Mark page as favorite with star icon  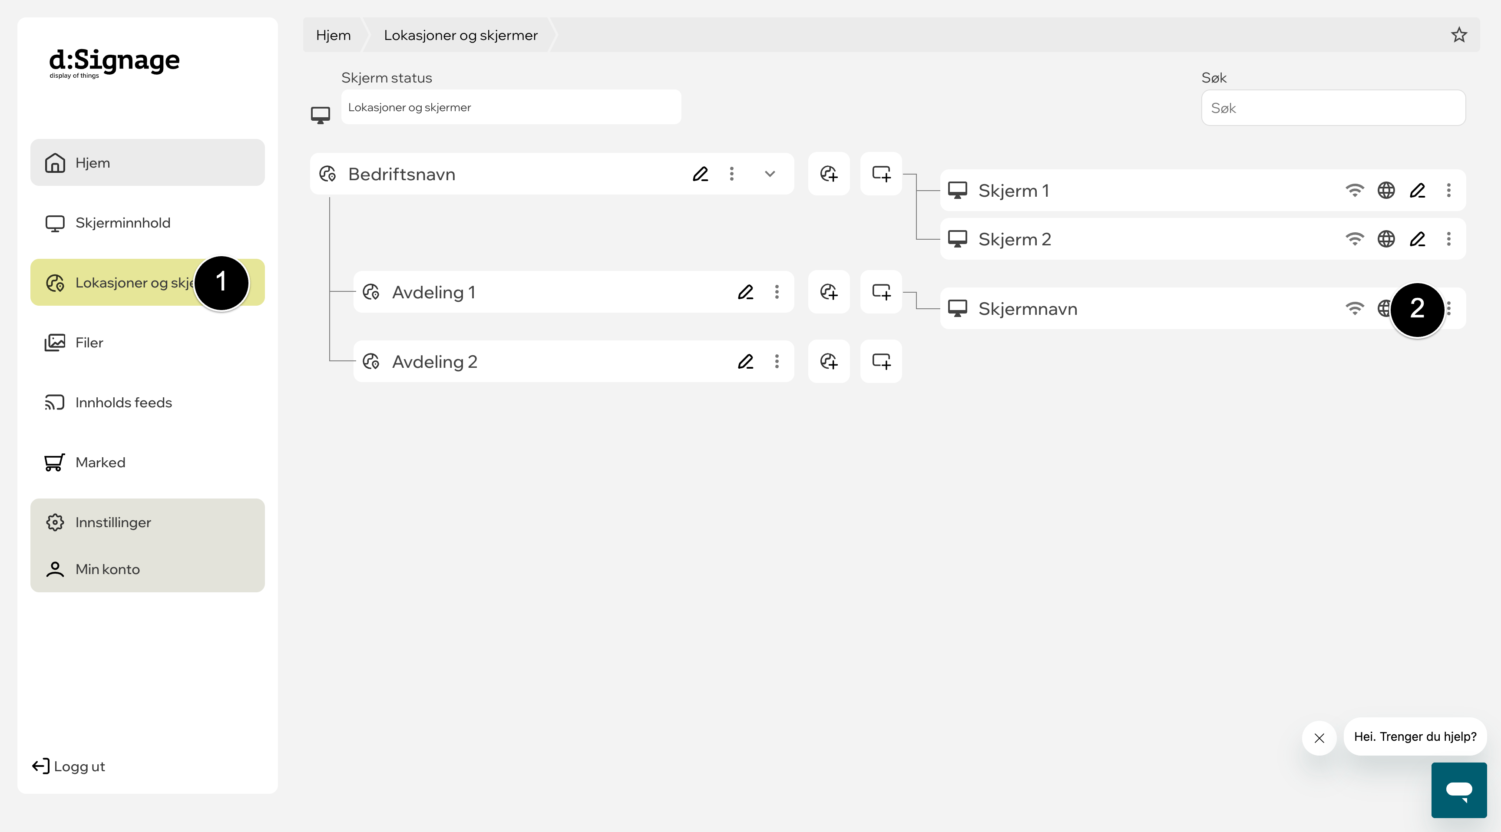click(1458, 35)
